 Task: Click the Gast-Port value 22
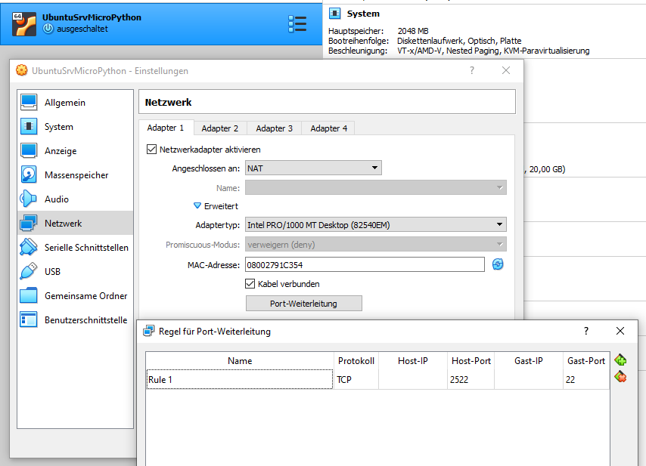(585, 379)
